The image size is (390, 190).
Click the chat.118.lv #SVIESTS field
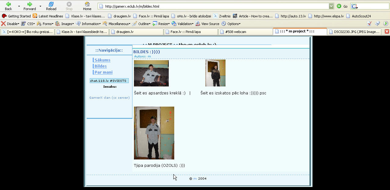click(109, 81)
